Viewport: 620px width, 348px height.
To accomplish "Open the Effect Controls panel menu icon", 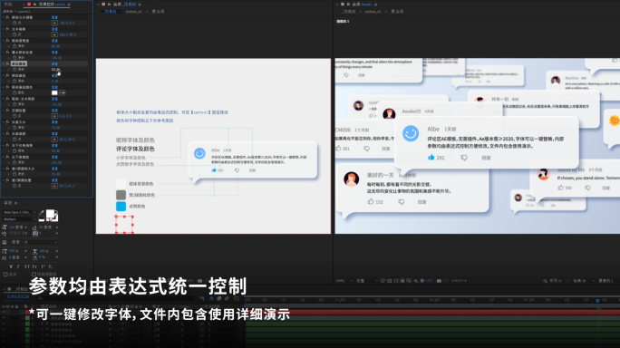I will pyautogui.click(x=69, y=5).
